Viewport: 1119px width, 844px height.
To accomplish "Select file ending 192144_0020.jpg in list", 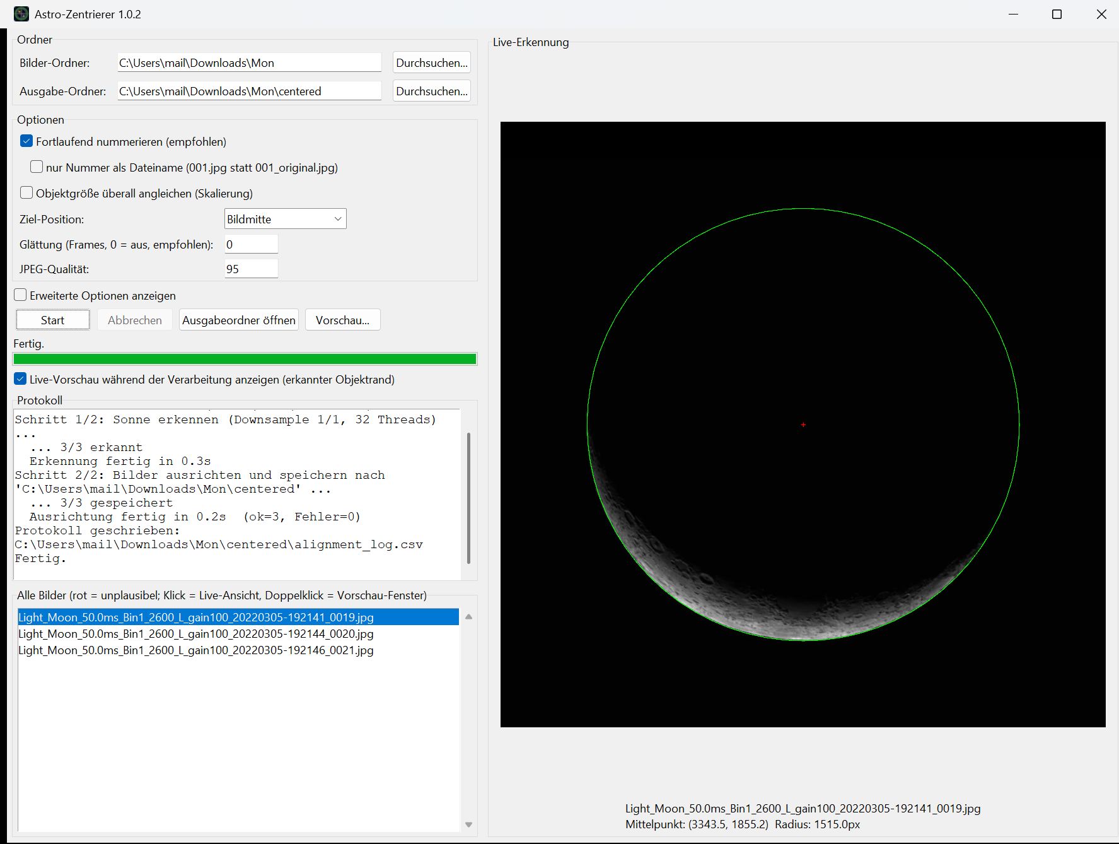I will click(238, 633).
